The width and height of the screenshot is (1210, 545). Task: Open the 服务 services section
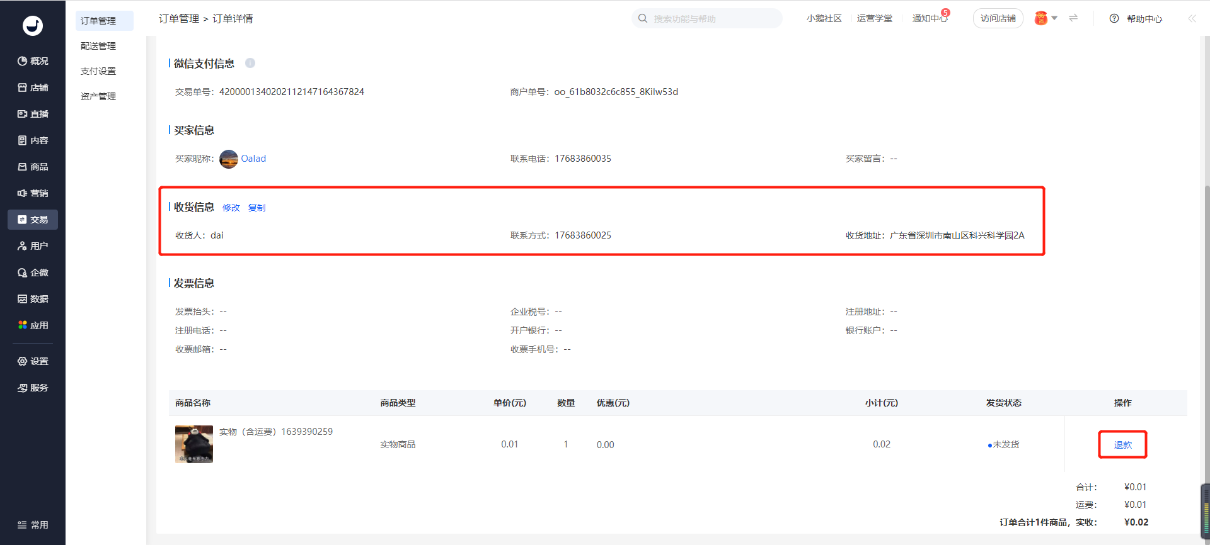pyautogui.click(x=33, y=388)
